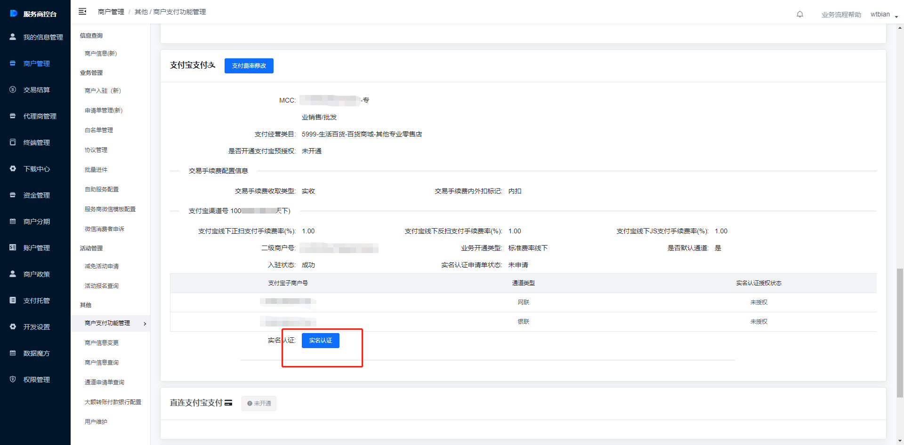
Task: Click 终端管理 device icon
Action: coord(13,142)
